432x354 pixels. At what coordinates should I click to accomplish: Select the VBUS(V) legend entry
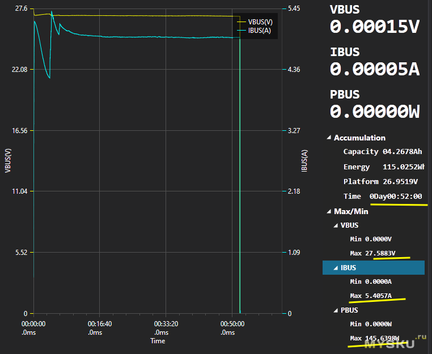(x=255, y=22)
